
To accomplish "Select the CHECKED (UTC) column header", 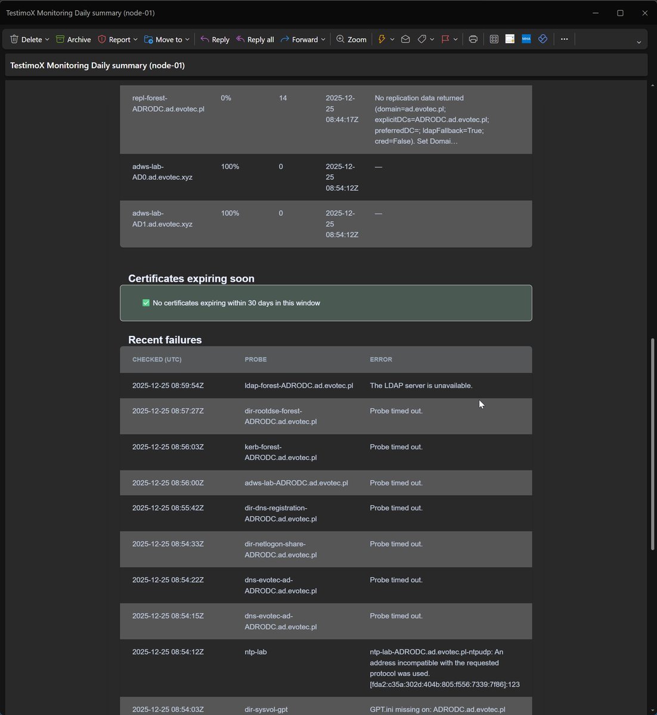I will [157, 359].
